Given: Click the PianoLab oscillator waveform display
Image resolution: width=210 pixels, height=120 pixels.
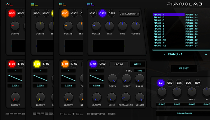Looking at the screenshot, I should (109, 46).
